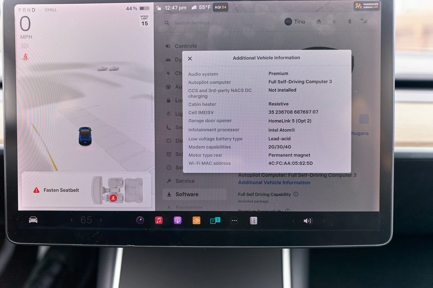
Task: Close Additional Vehicle Information dialog
Action: (190, 58)
